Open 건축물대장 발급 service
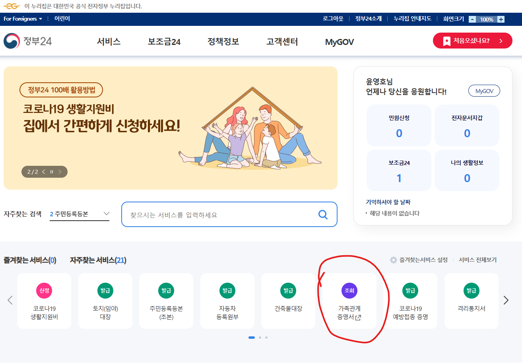The width and height of the screenshot is (522, 363). click(x=288, y=301)
